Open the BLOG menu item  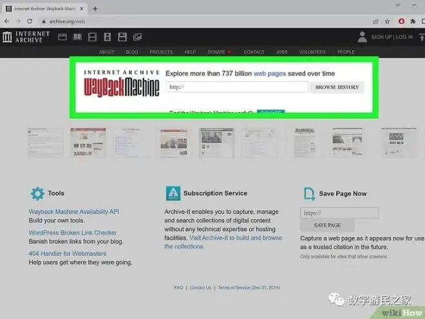pos(132,52)
